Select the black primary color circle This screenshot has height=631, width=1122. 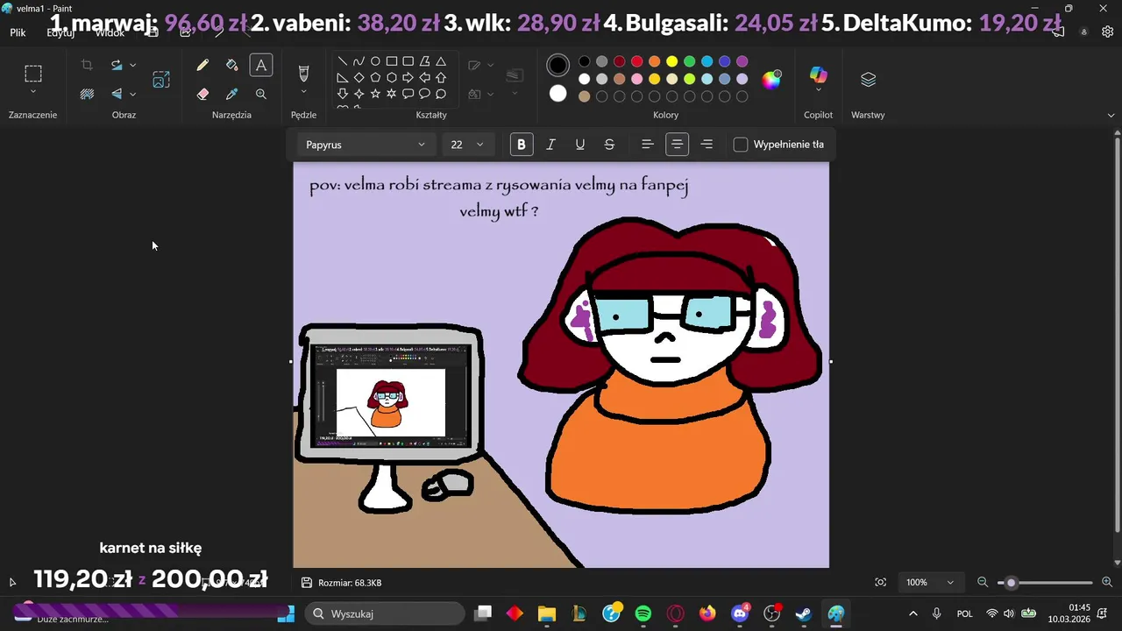(x=558, y=65)
